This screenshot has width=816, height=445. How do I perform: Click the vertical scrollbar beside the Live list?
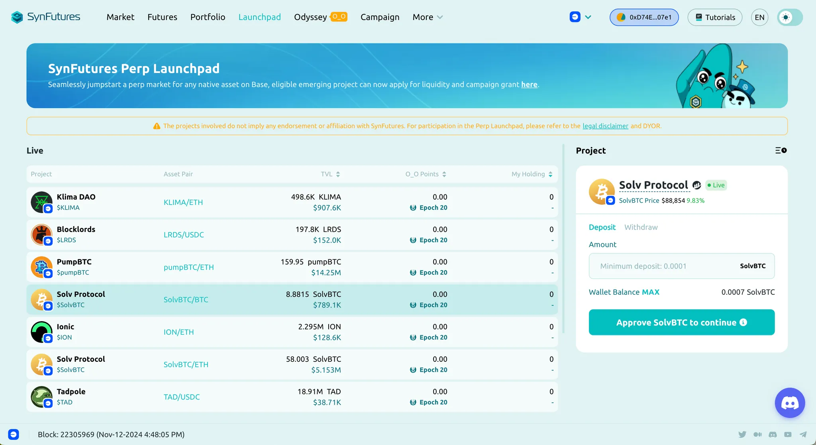pyautogui.click(x=563, y=239)
